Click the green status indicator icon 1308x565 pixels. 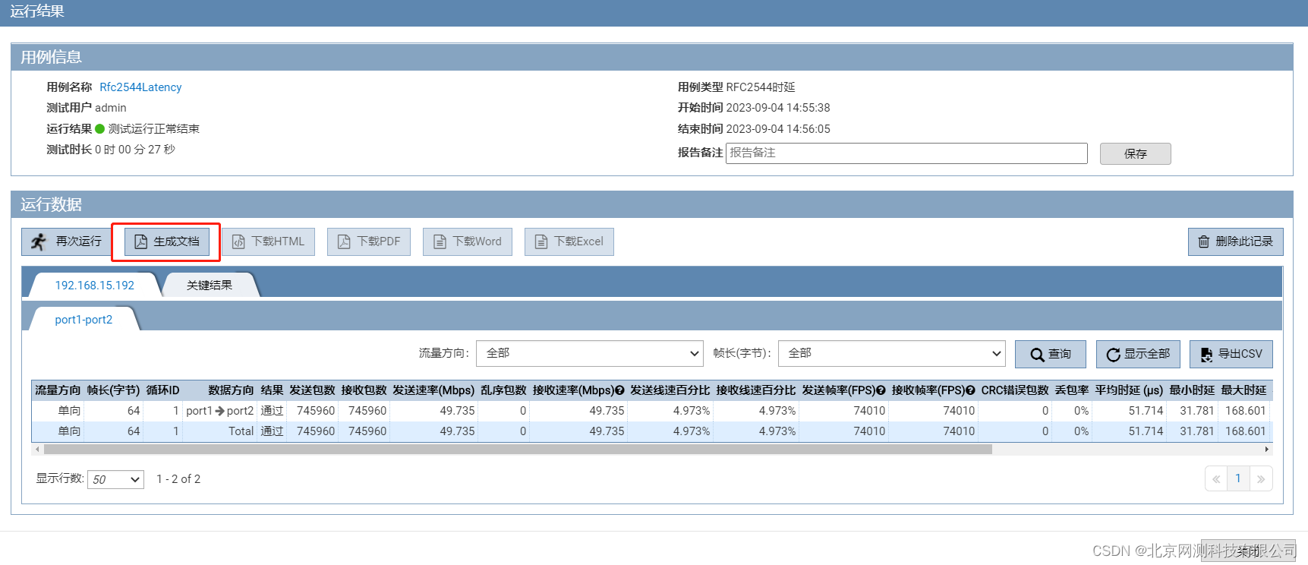(x=99, y=129)
